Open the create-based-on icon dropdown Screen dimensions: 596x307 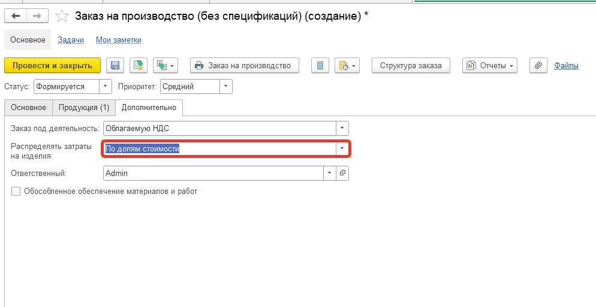(165, 65)
